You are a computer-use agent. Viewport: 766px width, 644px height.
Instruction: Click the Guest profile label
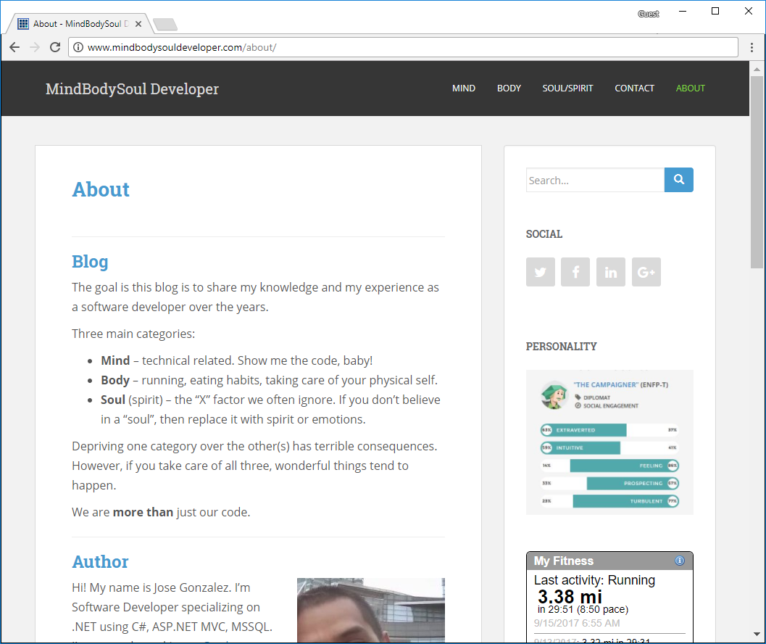649,14
